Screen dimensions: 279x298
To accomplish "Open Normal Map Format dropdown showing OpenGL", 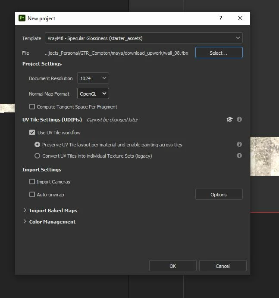I will coord(93,93).
